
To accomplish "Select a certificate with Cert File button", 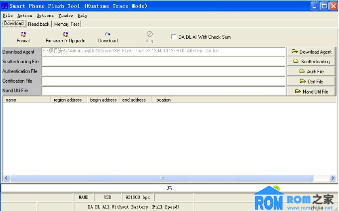I will point(311,81).
